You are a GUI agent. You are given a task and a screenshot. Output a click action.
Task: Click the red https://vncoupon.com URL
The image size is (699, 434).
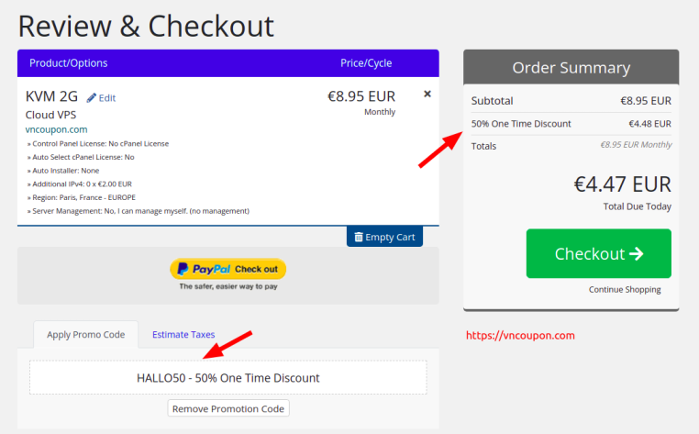[x=520, y=336]
